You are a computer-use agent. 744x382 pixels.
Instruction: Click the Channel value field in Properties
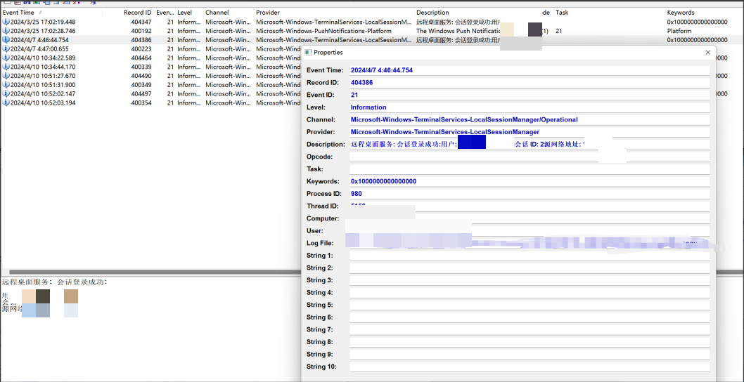(x=529, y=119)
